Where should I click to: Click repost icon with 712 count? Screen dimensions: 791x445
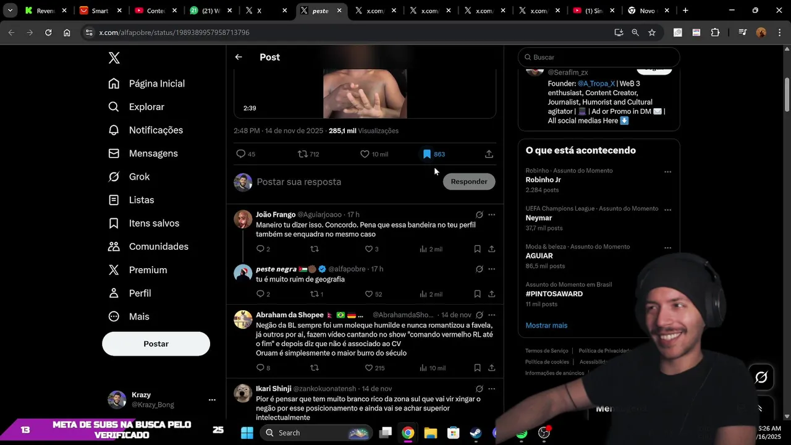click(x=308, y=154)
